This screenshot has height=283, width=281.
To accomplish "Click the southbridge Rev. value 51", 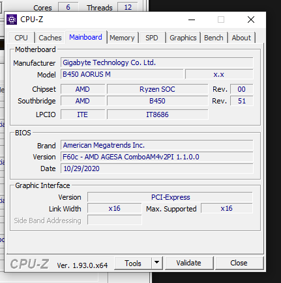I will [x=241, y=101].
